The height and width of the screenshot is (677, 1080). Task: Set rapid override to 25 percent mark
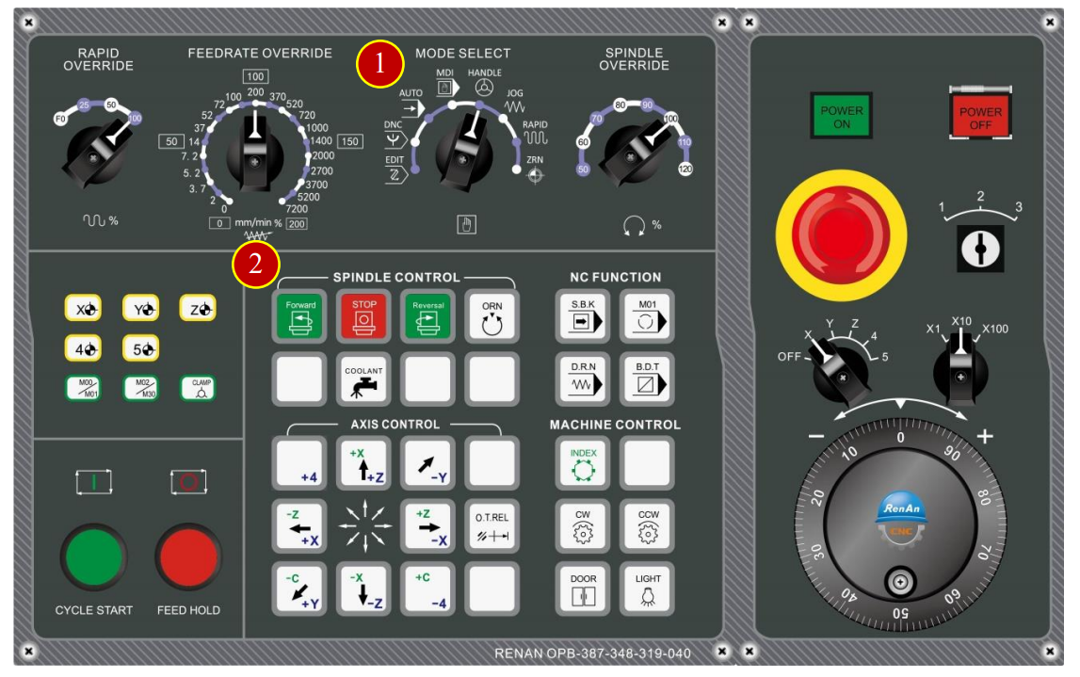click(84, 105)
